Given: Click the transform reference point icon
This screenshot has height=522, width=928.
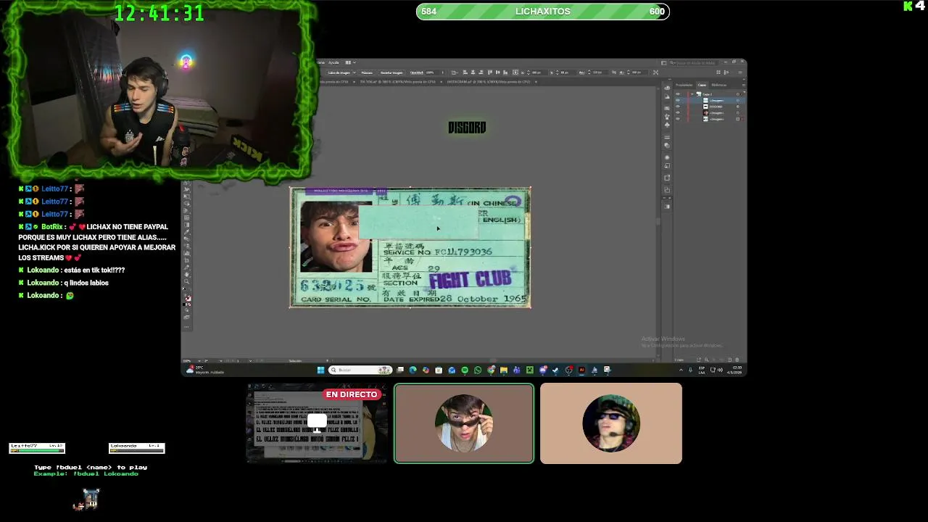Looking at the screenshot, I should tap(515, 72).
